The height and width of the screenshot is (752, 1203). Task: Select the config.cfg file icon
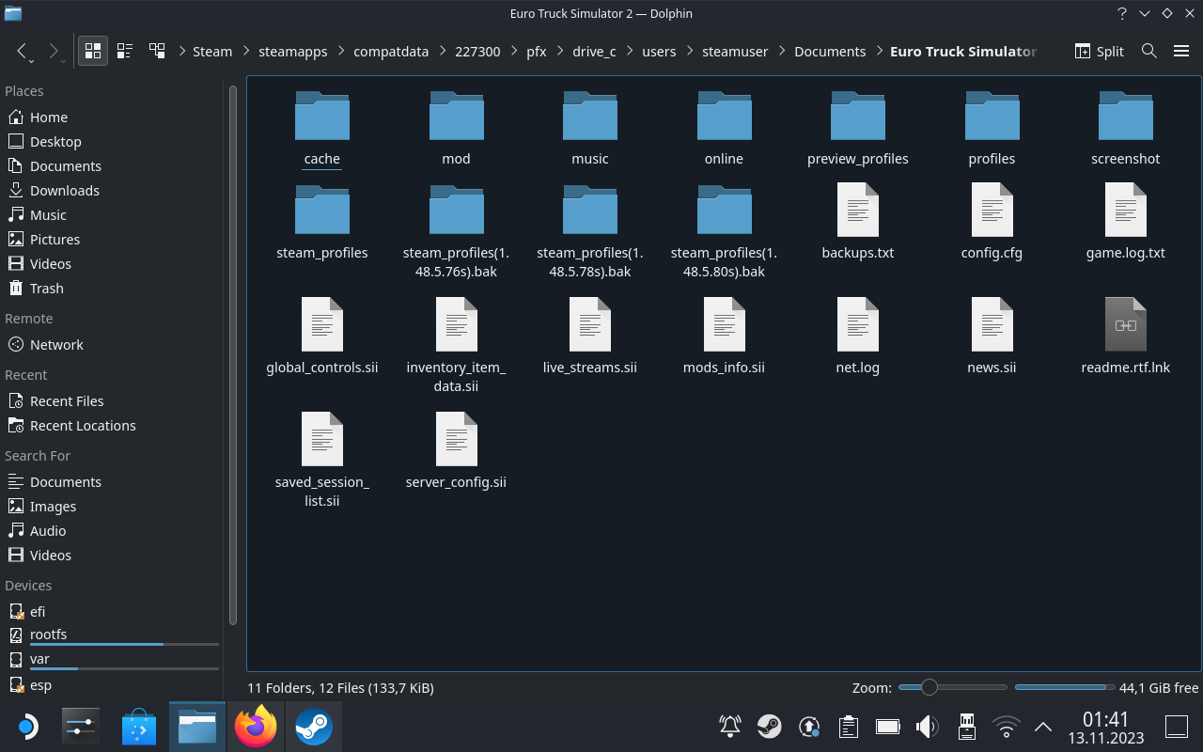coord(992,210)
